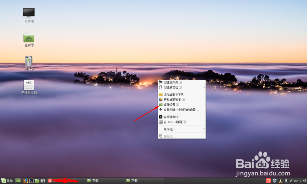Select 更改桌面背景 to change wallpaper
The height and width of the screenshot is (184, 307).
(x=173, y=99)
